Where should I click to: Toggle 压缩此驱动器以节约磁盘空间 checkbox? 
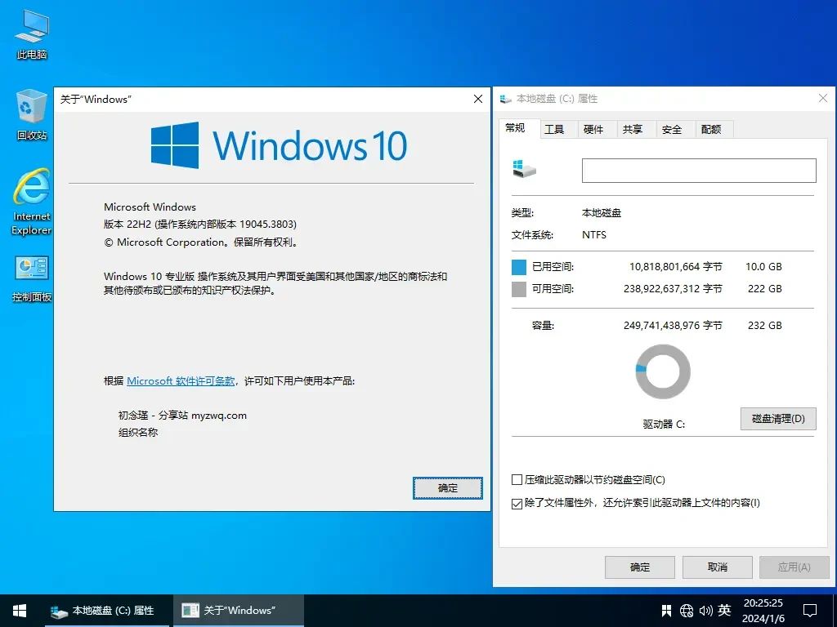pos(517,480)
